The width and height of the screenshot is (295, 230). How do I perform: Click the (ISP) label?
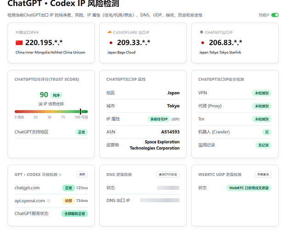[176, 119]
